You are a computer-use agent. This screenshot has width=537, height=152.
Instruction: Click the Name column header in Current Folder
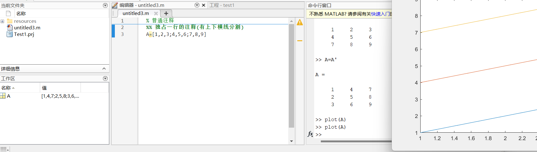click(x=21, y=13)
